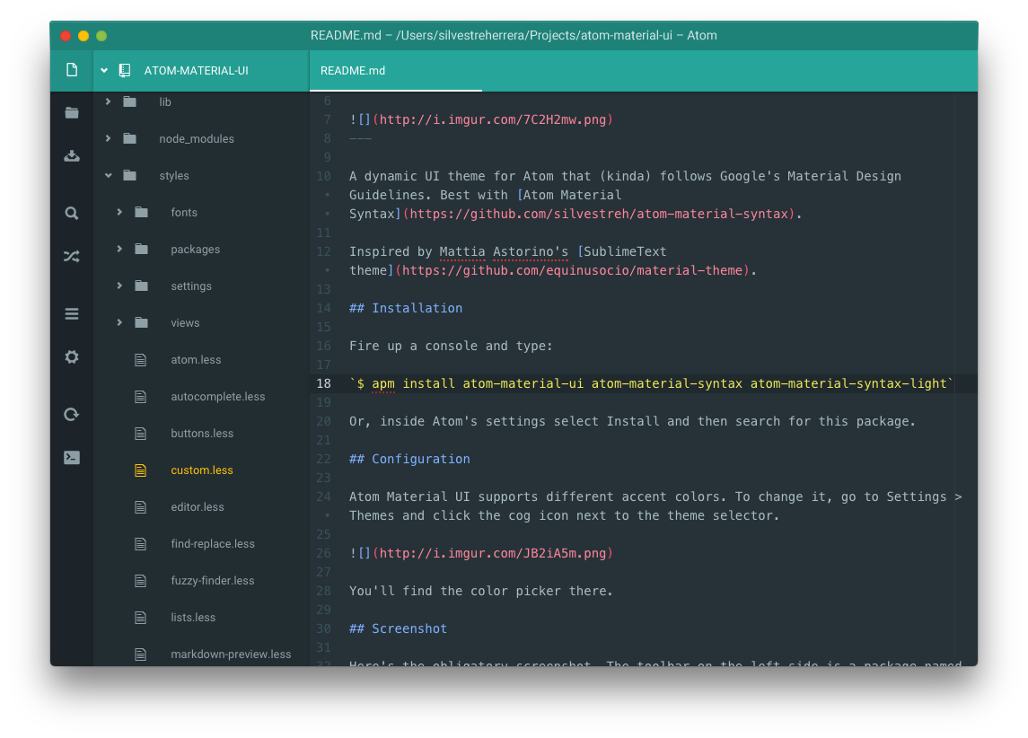Expand the packages folder chevron
Image resolution: width=1028 pixels, height=738 pixels.
tap(119, 249)
